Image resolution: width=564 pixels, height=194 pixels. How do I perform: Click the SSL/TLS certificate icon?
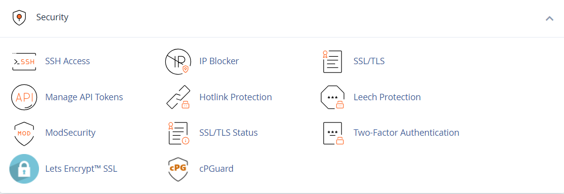coord(333,61)
